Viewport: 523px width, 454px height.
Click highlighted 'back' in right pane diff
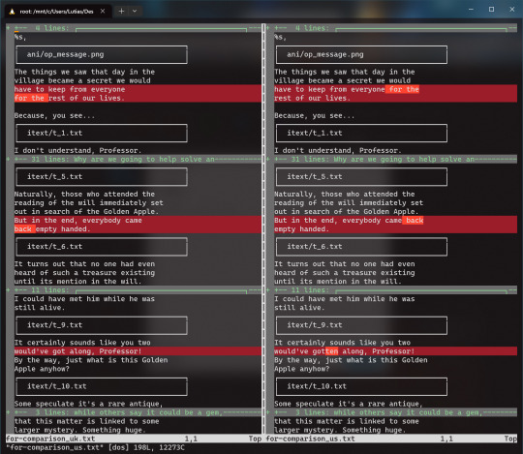(x=413, y=221)
